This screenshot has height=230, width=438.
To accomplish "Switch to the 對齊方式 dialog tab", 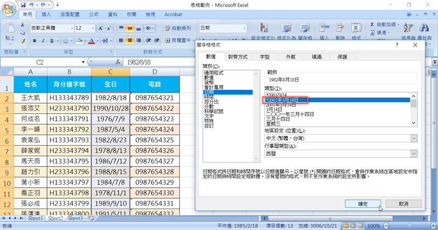I will click(238, 56).
